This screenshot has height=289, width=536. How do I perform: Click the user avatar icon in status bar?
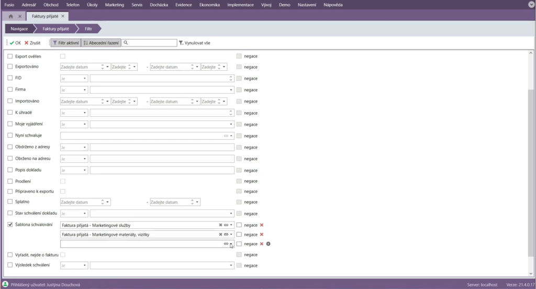5,284
